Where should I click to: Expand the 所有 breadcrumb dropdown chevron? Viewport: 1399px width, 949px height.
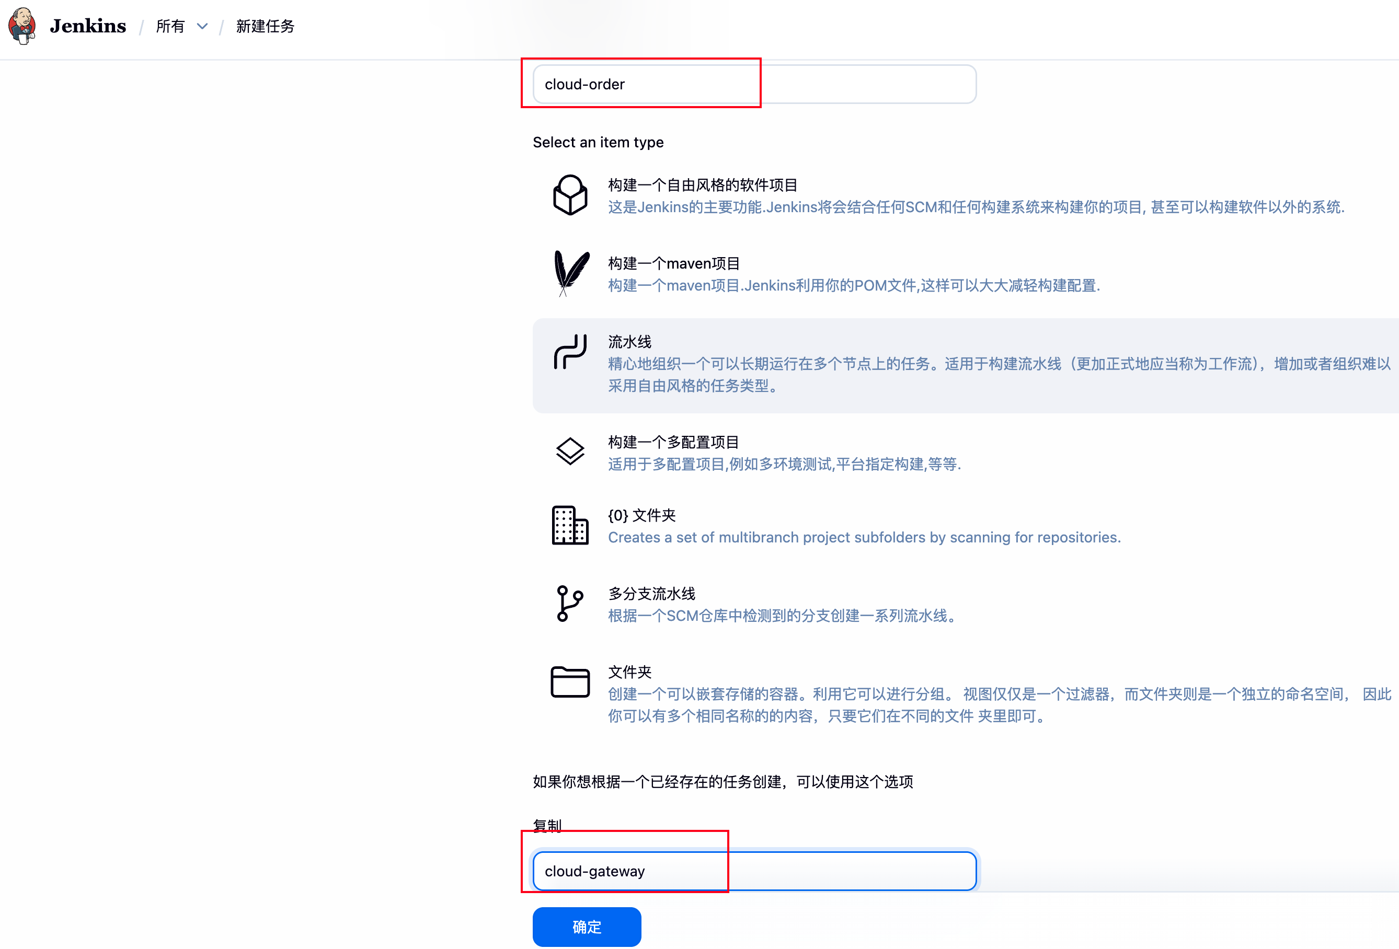pyautogui.click(x=202, y=27)
